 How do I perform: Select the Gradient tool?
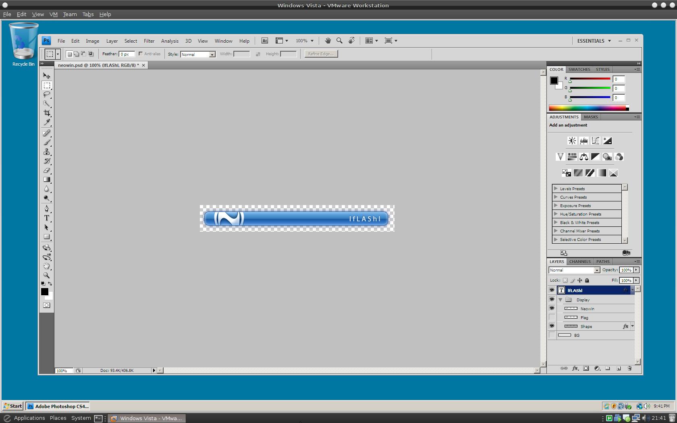[47, 179]
